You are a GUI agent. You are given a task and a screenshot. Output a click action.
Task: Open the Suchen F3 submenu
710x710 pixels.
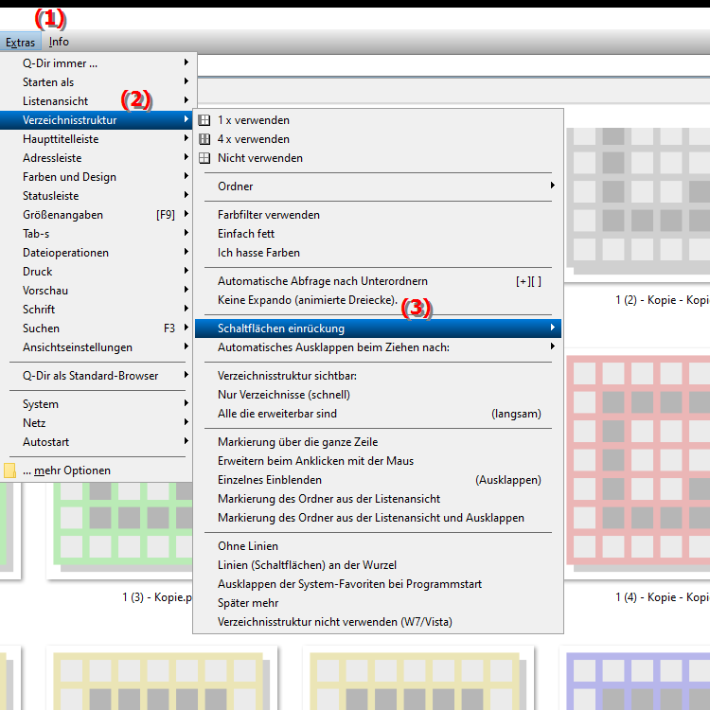click(x=98, y=328)
